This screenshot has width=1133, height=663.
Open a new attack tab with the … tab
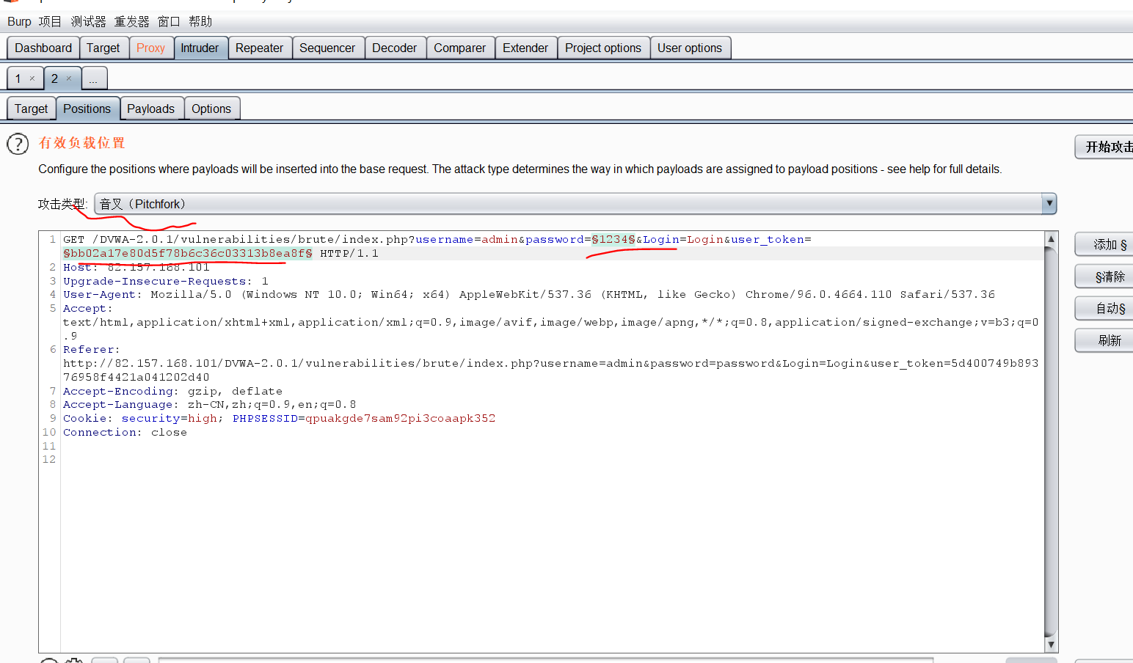[94, 78]
